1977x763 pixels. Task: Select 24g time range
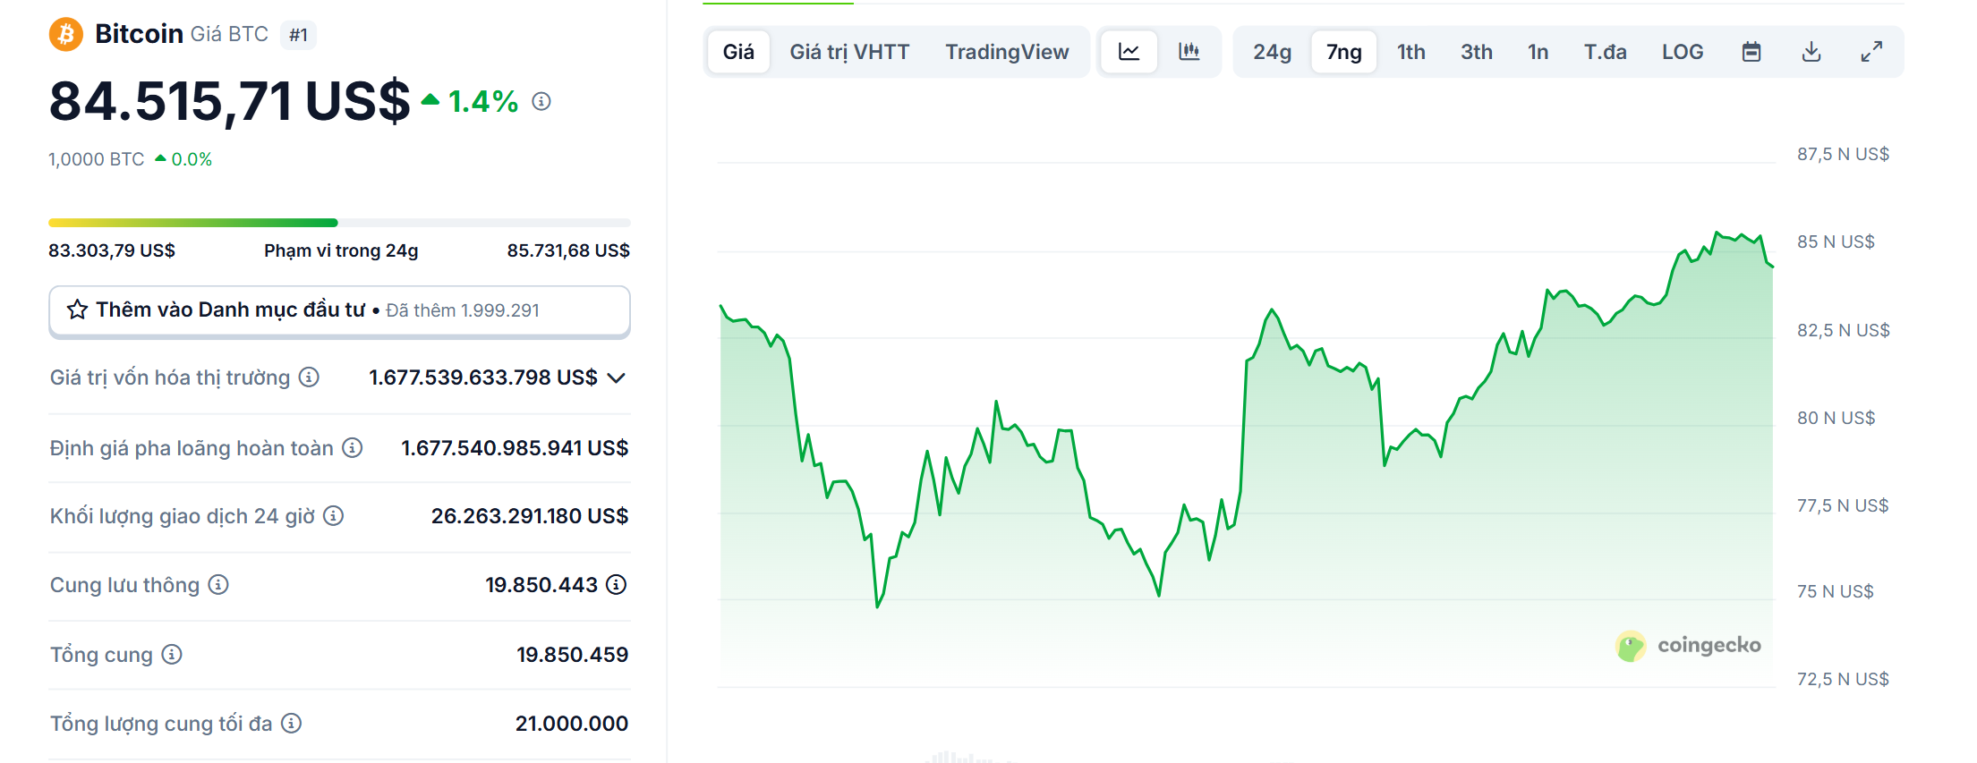[1272, 52]
